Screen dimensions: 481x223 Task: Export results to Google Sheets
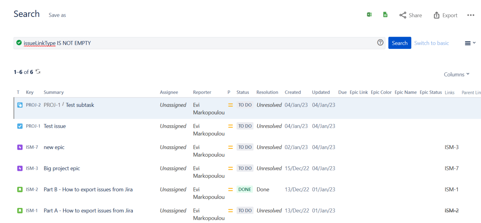(385, 14)
